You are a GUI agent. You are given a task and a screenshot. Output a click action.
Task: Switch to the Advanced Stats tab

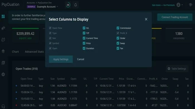[x=34, y=52]
